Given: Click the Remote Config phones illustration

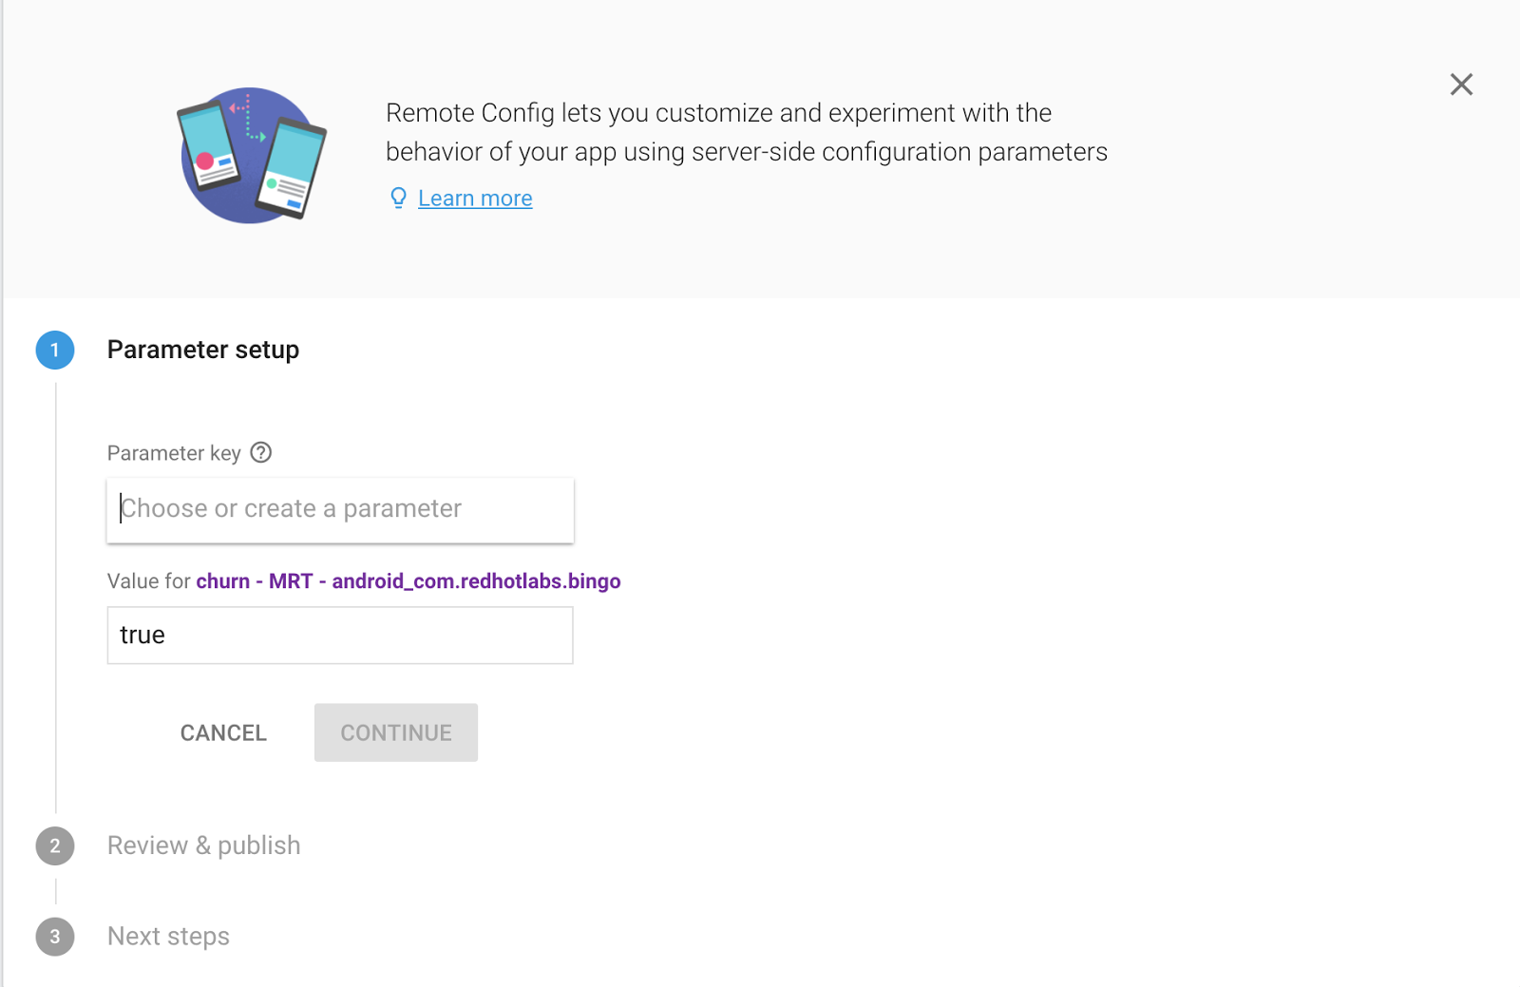Looking at the screenshot, I should (x=252, y=156).
